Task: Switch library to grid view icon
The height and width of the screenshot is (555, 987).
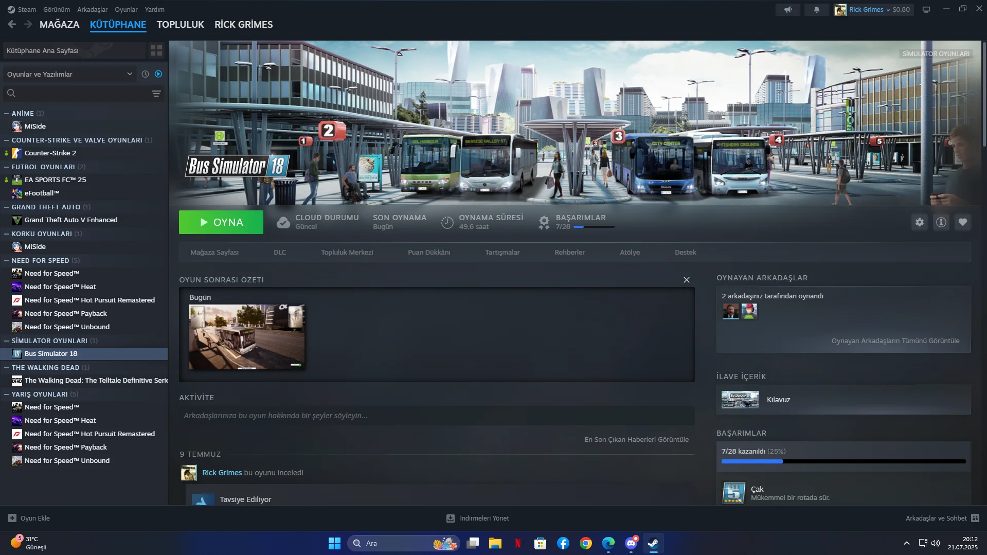Action: pos(156,50)
